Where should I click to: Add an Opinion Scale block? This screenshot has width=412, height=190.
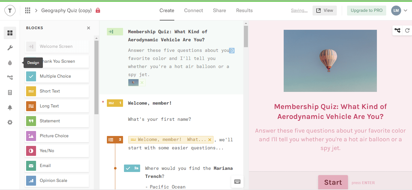coord(57,181)
